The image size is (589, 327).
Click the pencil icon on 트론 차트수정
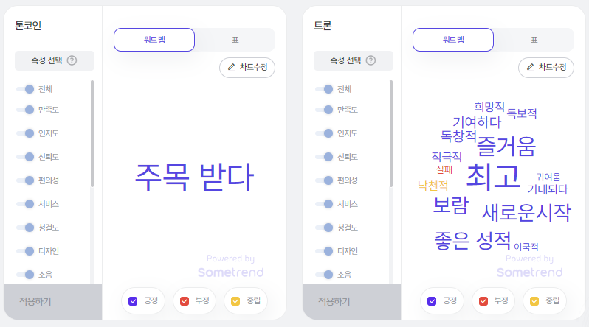pyautogui.click(x=531, y=68)
